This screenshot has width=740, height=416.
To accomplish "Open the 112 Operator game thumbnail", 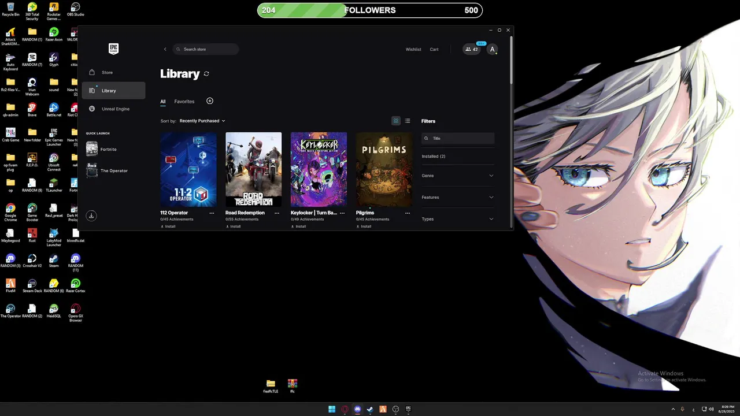I will pyautogui.click(x=188, y=169).
